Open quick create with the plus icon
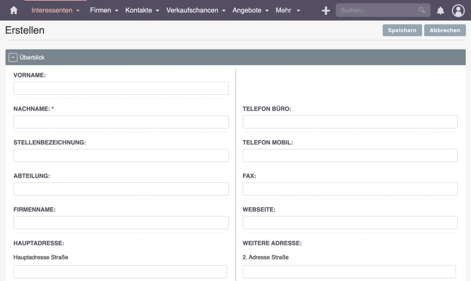Screen dimensions: 471x281 point(325,10)
